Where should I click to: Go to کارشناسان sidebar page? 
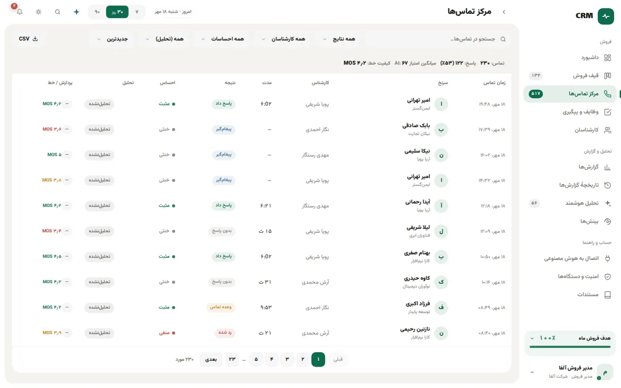click(x=570, y=130)
